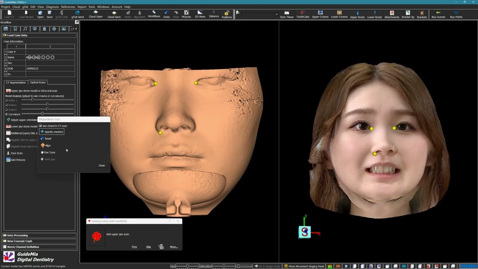Undock the Workflow panel with float button
This screenshot has width=478, height=269.
point(77,22)
